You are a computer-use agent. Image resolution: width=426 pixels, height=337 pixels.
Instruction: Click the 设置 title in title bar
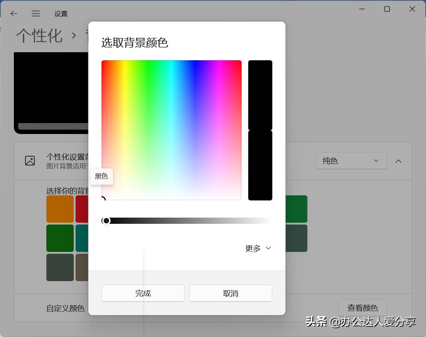point(61,14)
